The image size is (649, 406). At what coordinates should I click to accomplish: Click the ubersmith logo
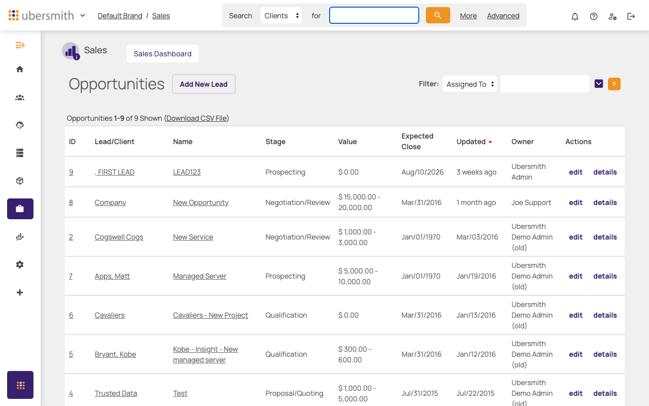click(x=42, y=15)
